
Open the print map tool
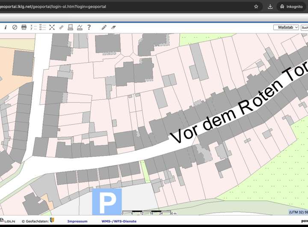[24, 27]
